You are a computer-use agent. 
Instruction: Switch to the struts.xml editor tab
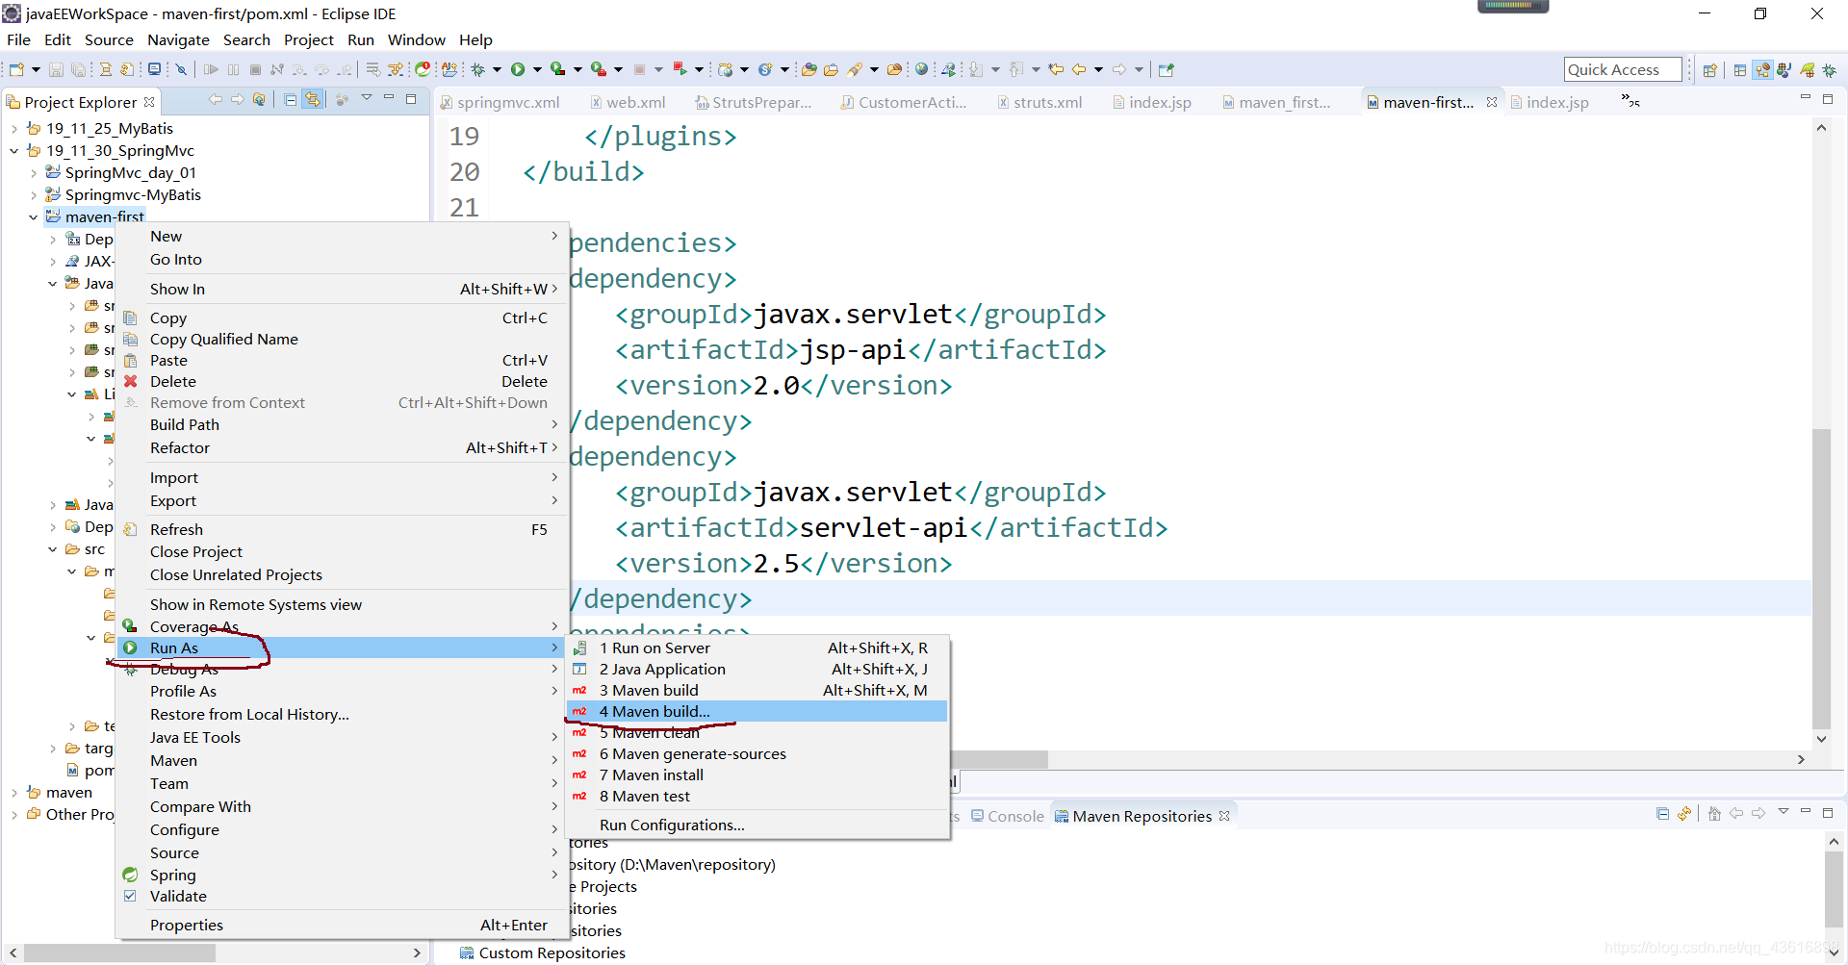1039,102
